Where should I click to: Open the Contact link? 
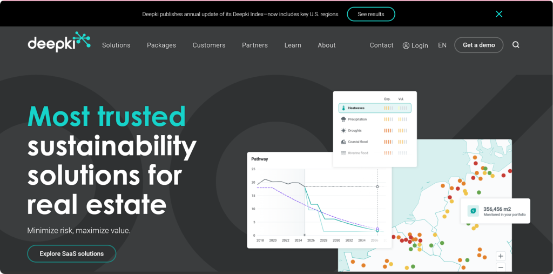(x=381, y=45)
